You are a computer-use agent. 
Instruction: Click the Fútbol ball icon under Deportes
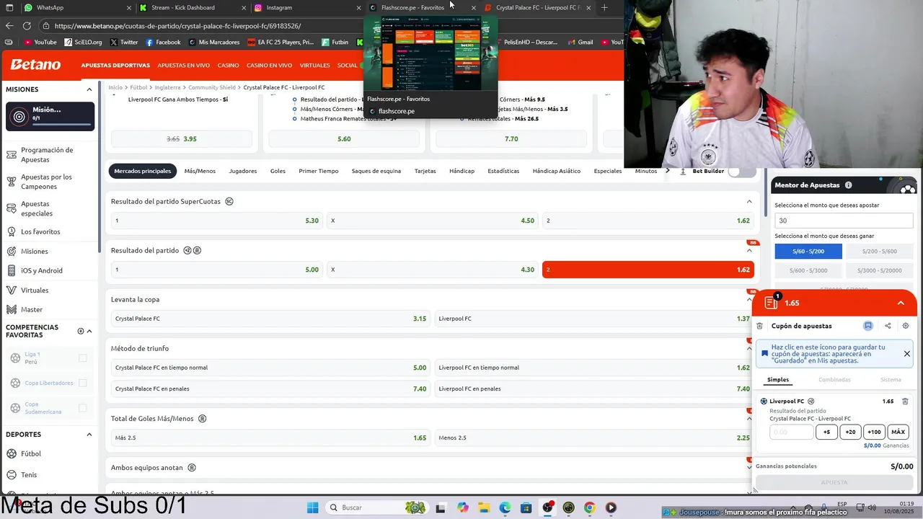(x=12, y=453)
